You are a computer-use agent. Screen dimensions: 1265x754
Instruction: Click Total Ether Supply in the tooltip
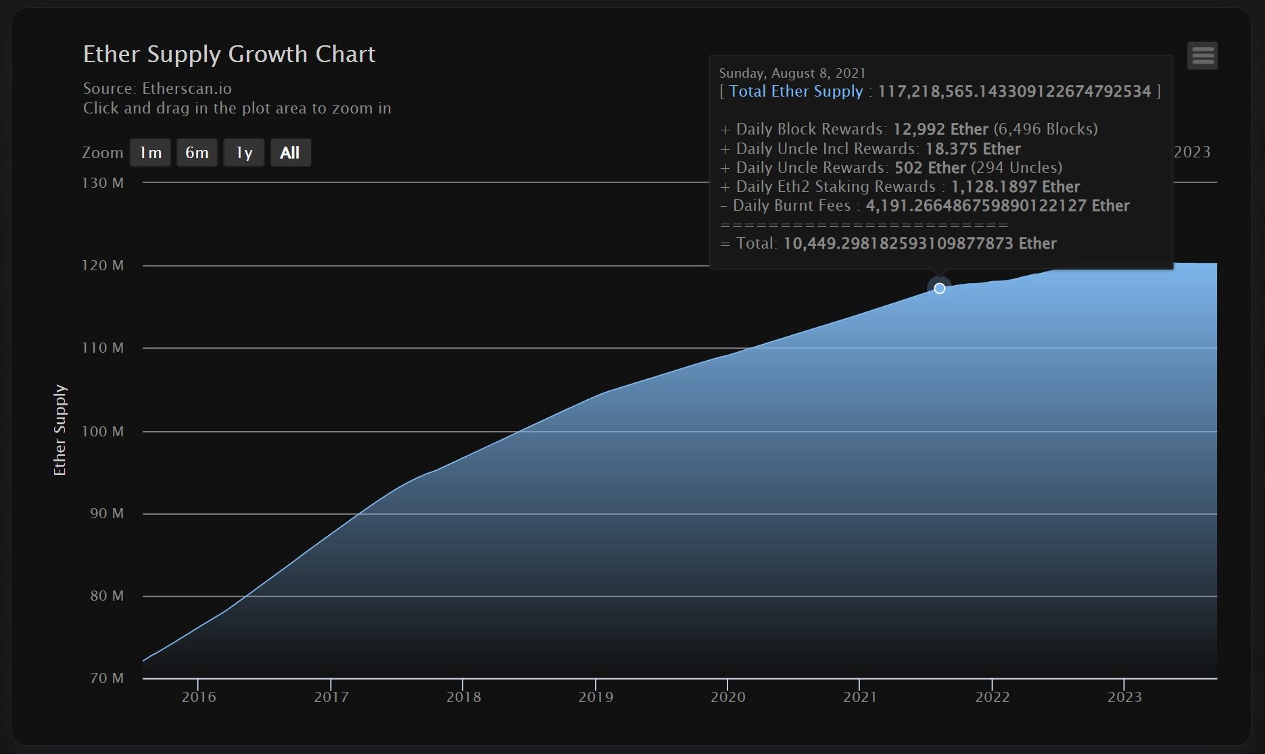pyautogui.click(x=796, y=91)
